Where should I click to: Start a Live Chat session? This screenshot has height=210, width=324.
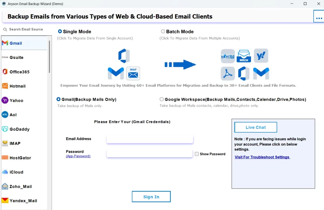point(255,127)
